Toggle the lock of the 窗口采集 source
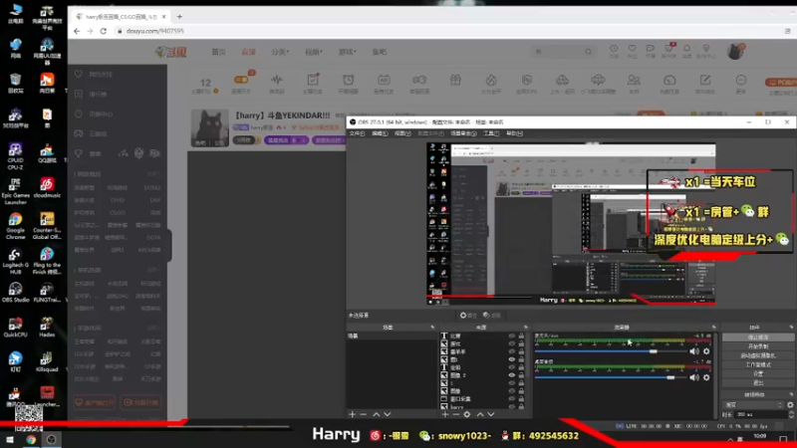 [x=521, y=399]
